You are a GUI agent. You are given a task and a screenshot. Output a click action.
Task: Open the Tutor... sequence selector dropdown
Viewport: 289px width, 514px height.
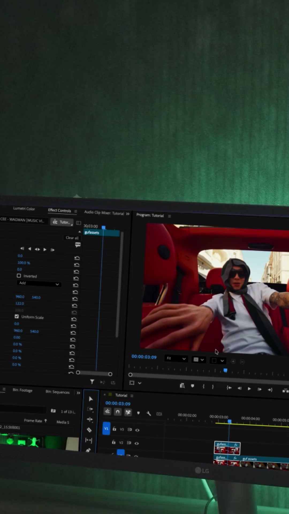62,222
